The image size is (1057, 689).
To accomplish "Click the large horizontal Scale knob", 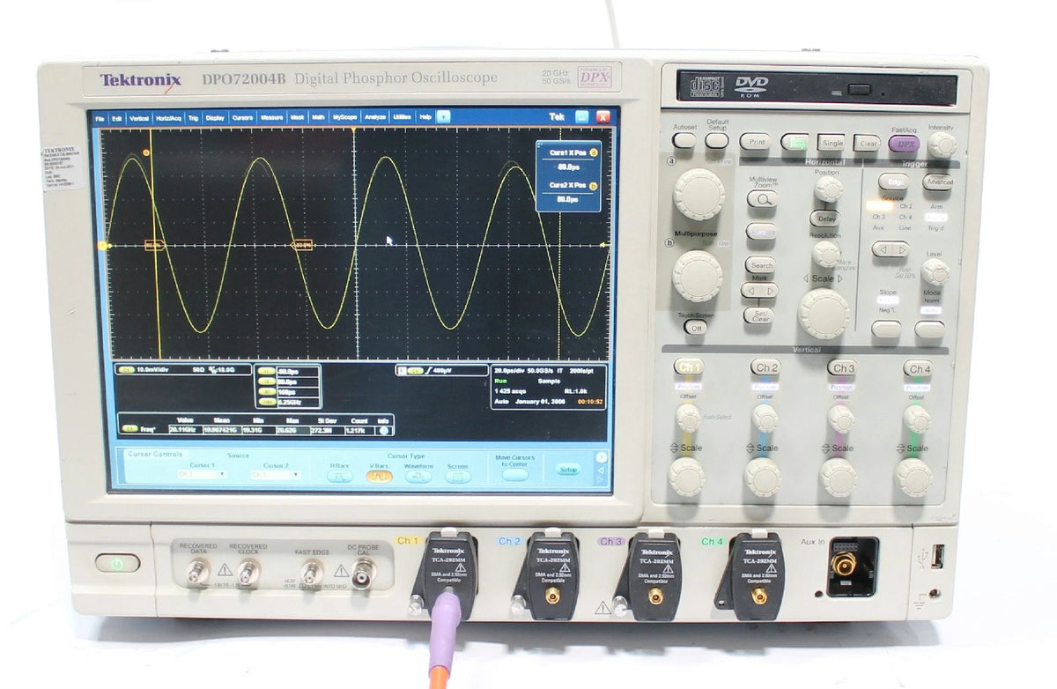I will [x=824, y=313].
